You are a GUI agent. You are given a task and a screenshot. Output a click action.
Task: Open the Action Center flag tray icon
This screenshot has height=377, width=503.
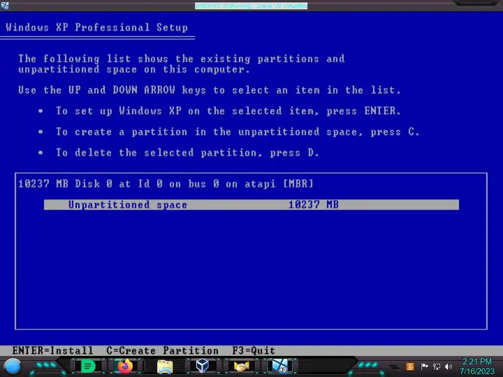[x=424, y=366]
